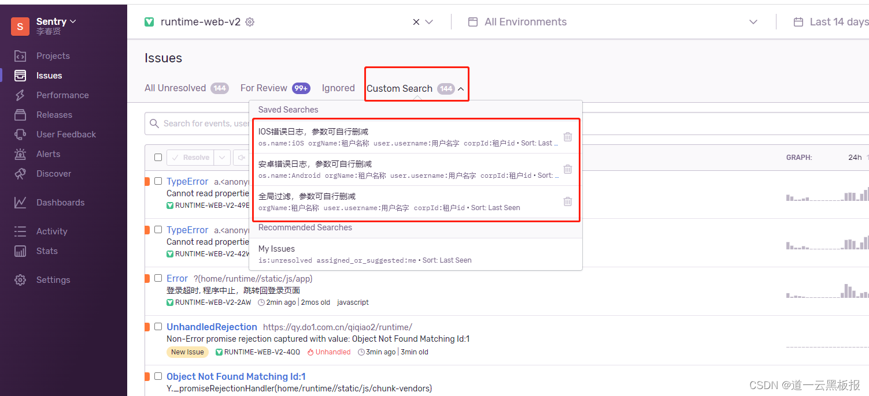
Task: Open project settings gear next to runtime-web-v2
Action: pos(250,22)
